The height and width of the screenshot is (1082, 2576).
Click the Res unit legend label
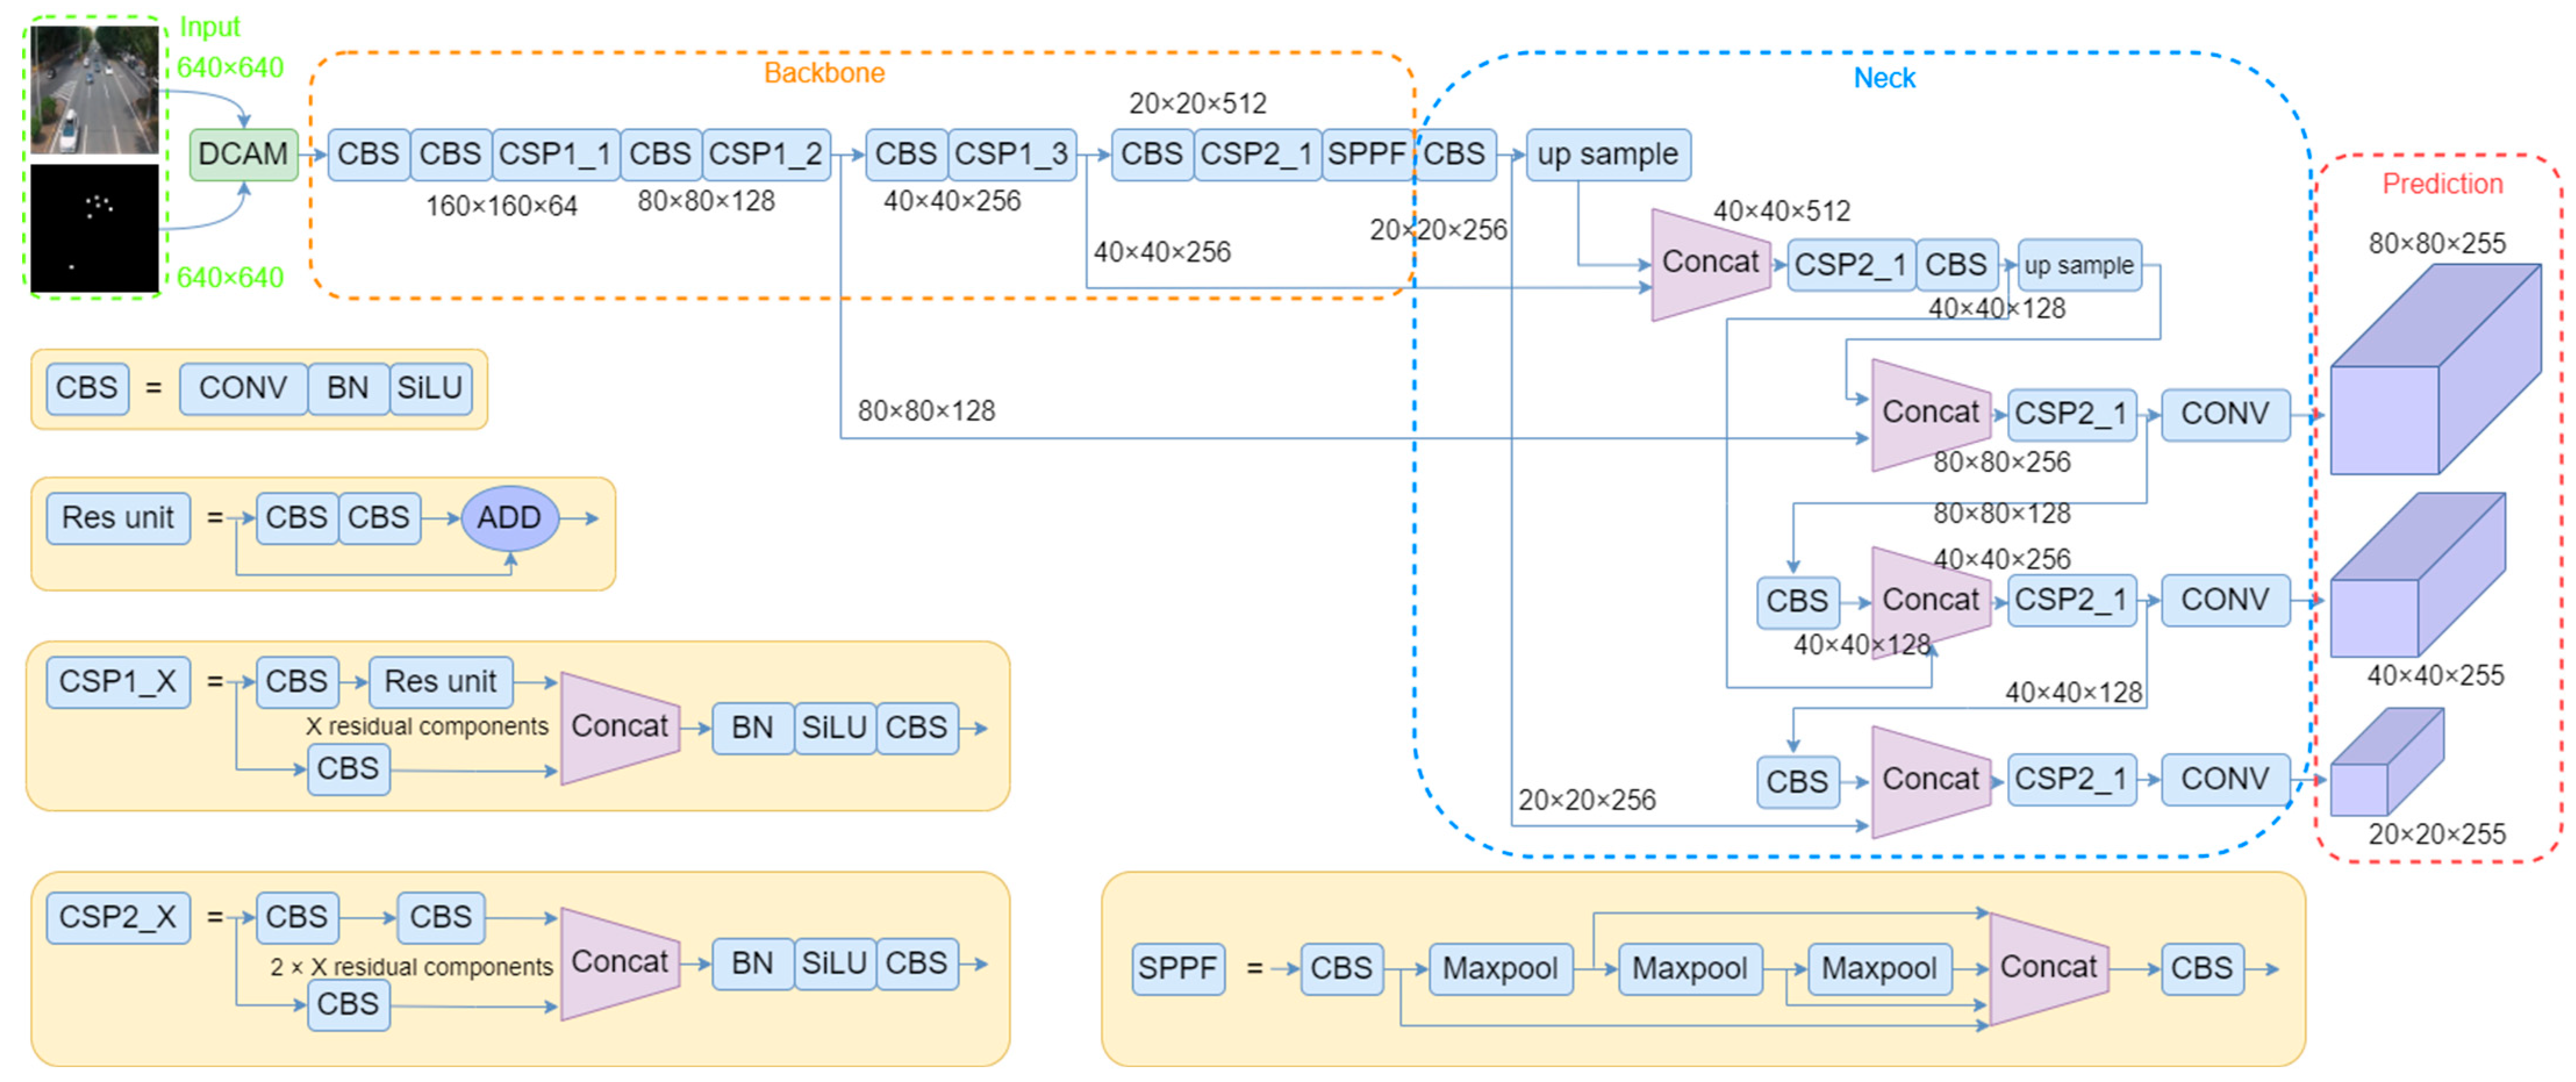point(118,518)
